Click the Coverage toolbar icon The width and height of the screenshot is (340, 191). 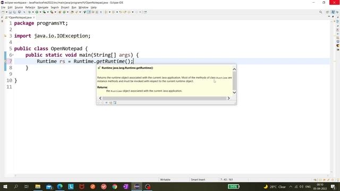pyautogui.click(x=44, y=12)
